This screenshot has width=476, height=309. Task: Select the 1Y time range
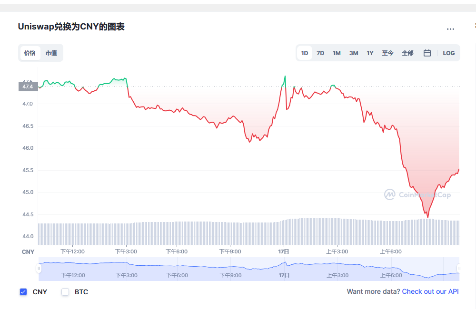[x=370, y=53]
